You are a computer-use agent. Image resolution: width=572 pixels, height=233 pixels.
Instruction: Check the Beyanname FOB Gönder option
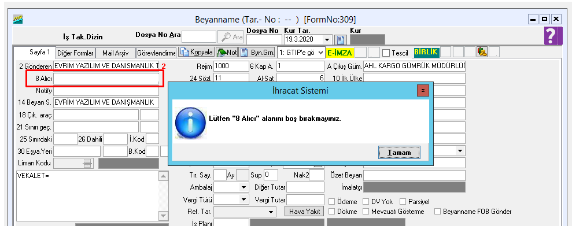tap(437, 212)
